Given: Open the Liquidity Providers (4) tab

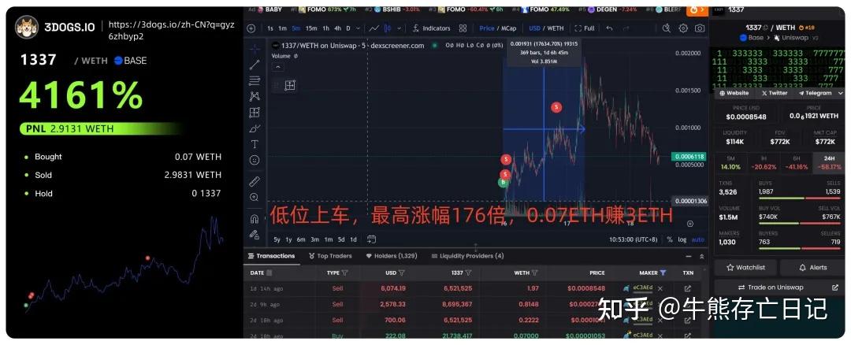Looking at the screenshot, I should click(x=467, y=256).
